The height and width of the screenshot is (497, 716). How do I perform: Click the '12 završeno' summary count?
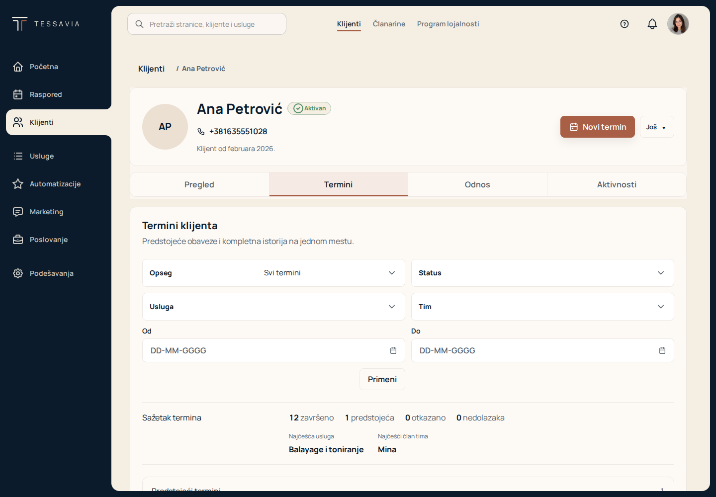click(312, 417)
